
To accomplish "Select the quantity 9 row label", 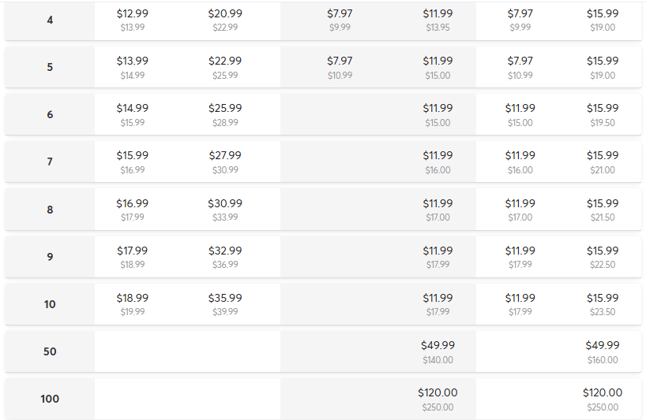I will 50,256.
